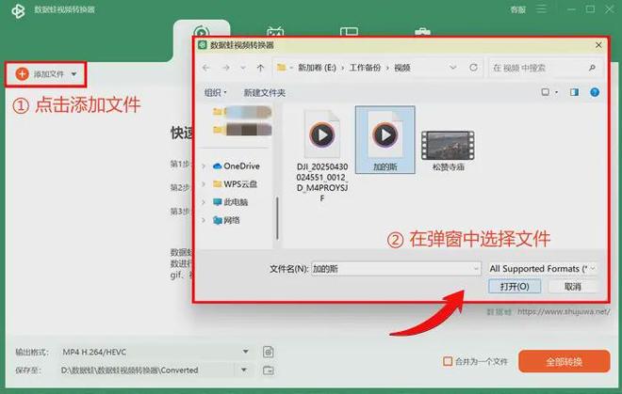Image resolution: width=622 pixels, height=394 pixels.
Task: Click the 添加文件 button label
Action: click(49, 74)
